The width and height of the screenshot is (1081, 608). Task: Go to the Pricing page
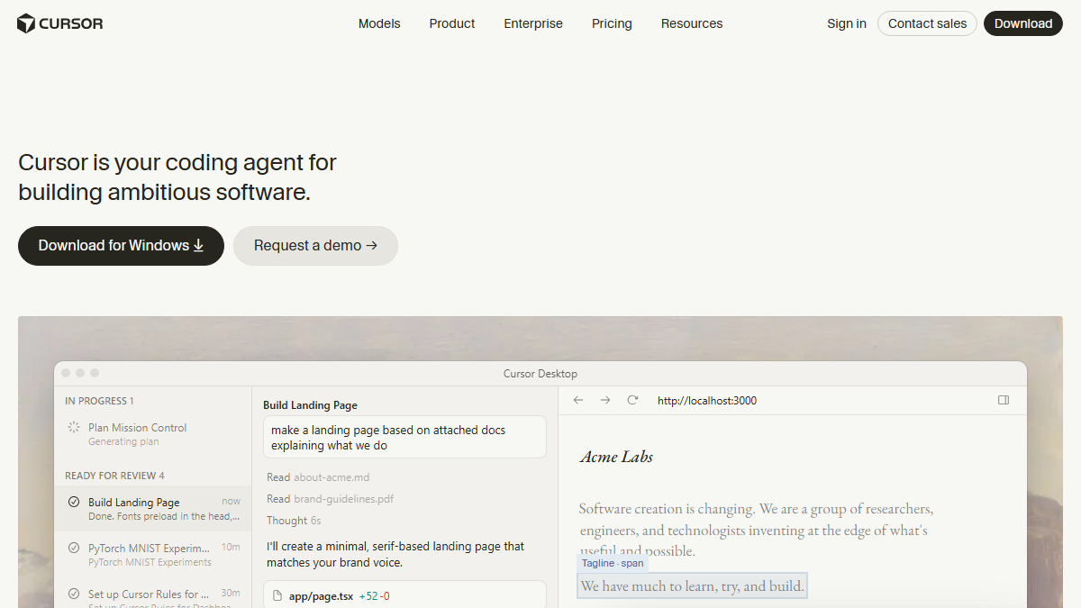click(x=612, y=23)
